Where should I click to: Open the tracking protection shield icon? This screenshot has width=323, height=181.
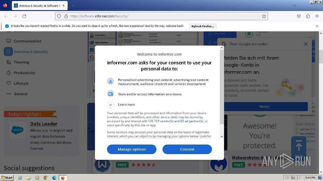59,16
